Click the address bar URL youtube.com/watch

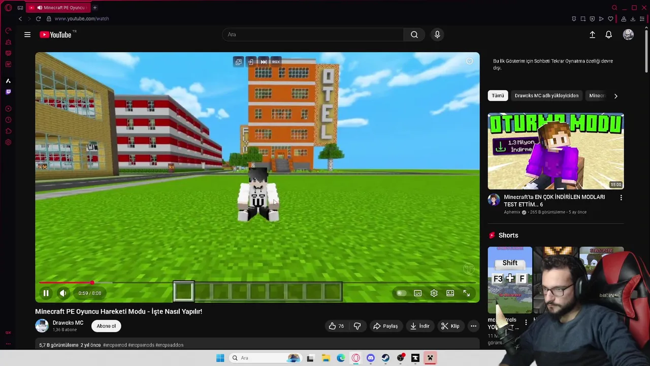[x=82, y=19]
